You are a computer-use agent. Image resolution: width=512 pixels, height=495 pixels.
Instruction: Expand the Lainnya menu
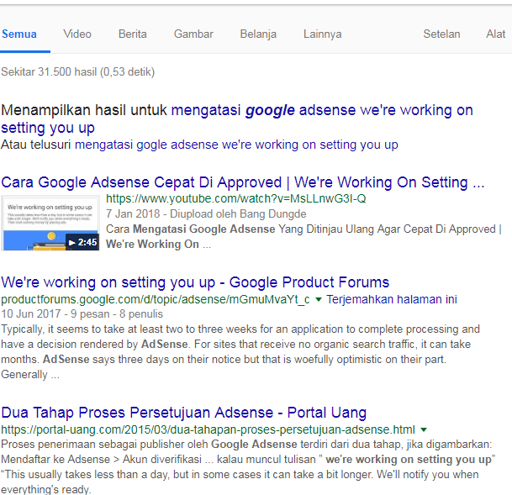click(323, 34)
